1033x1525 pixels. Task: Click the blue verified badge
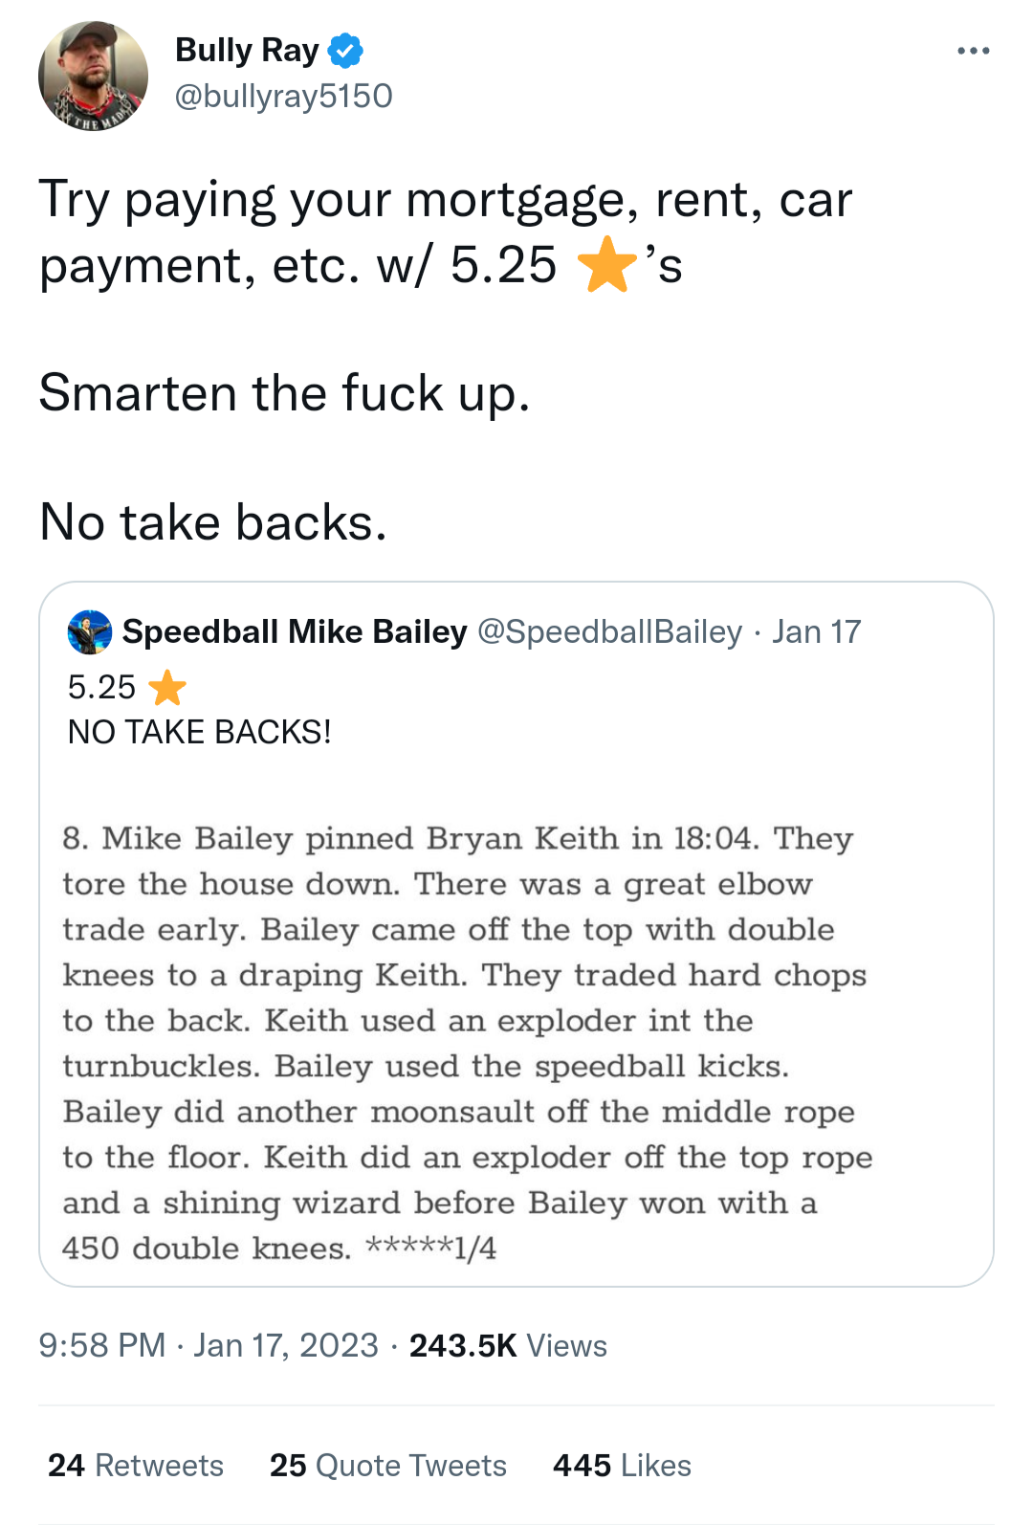pos(345,51)
